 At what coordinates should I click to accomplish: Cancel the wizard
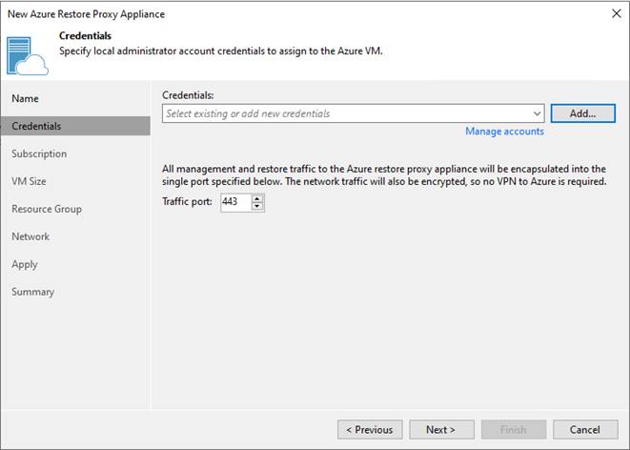click(x=585, y=430)
